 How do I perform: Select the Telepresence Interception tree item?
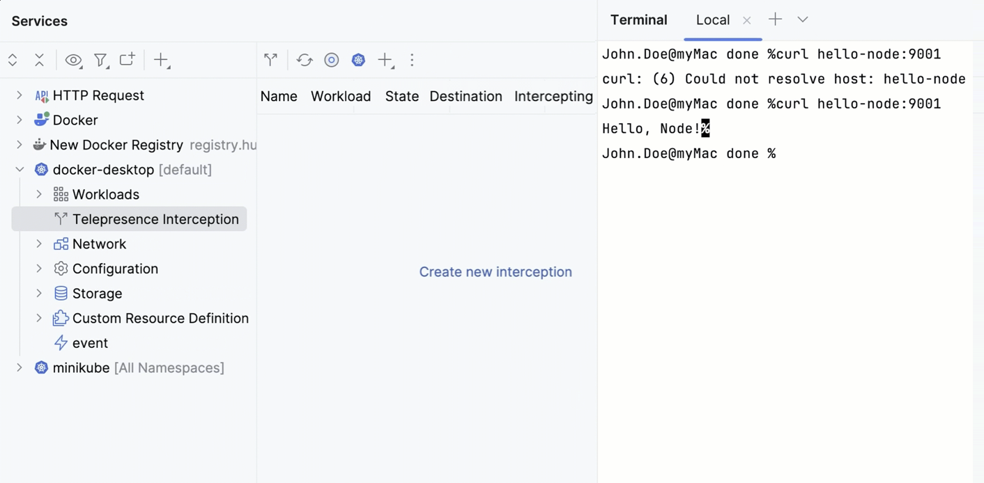coord(154,219)
